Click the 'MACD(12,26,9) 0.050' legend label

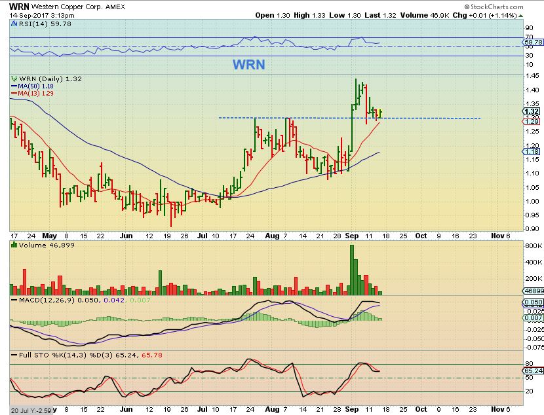[x=60, y=300]
